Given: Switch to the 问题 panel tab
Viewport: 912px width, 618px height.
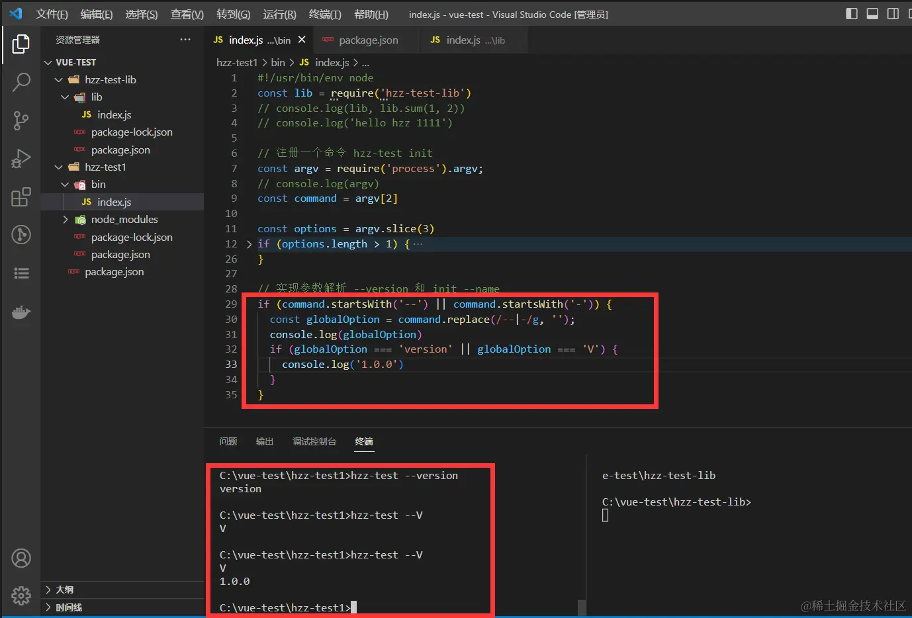Looking at the screenshot, I should tap(228, 441).
